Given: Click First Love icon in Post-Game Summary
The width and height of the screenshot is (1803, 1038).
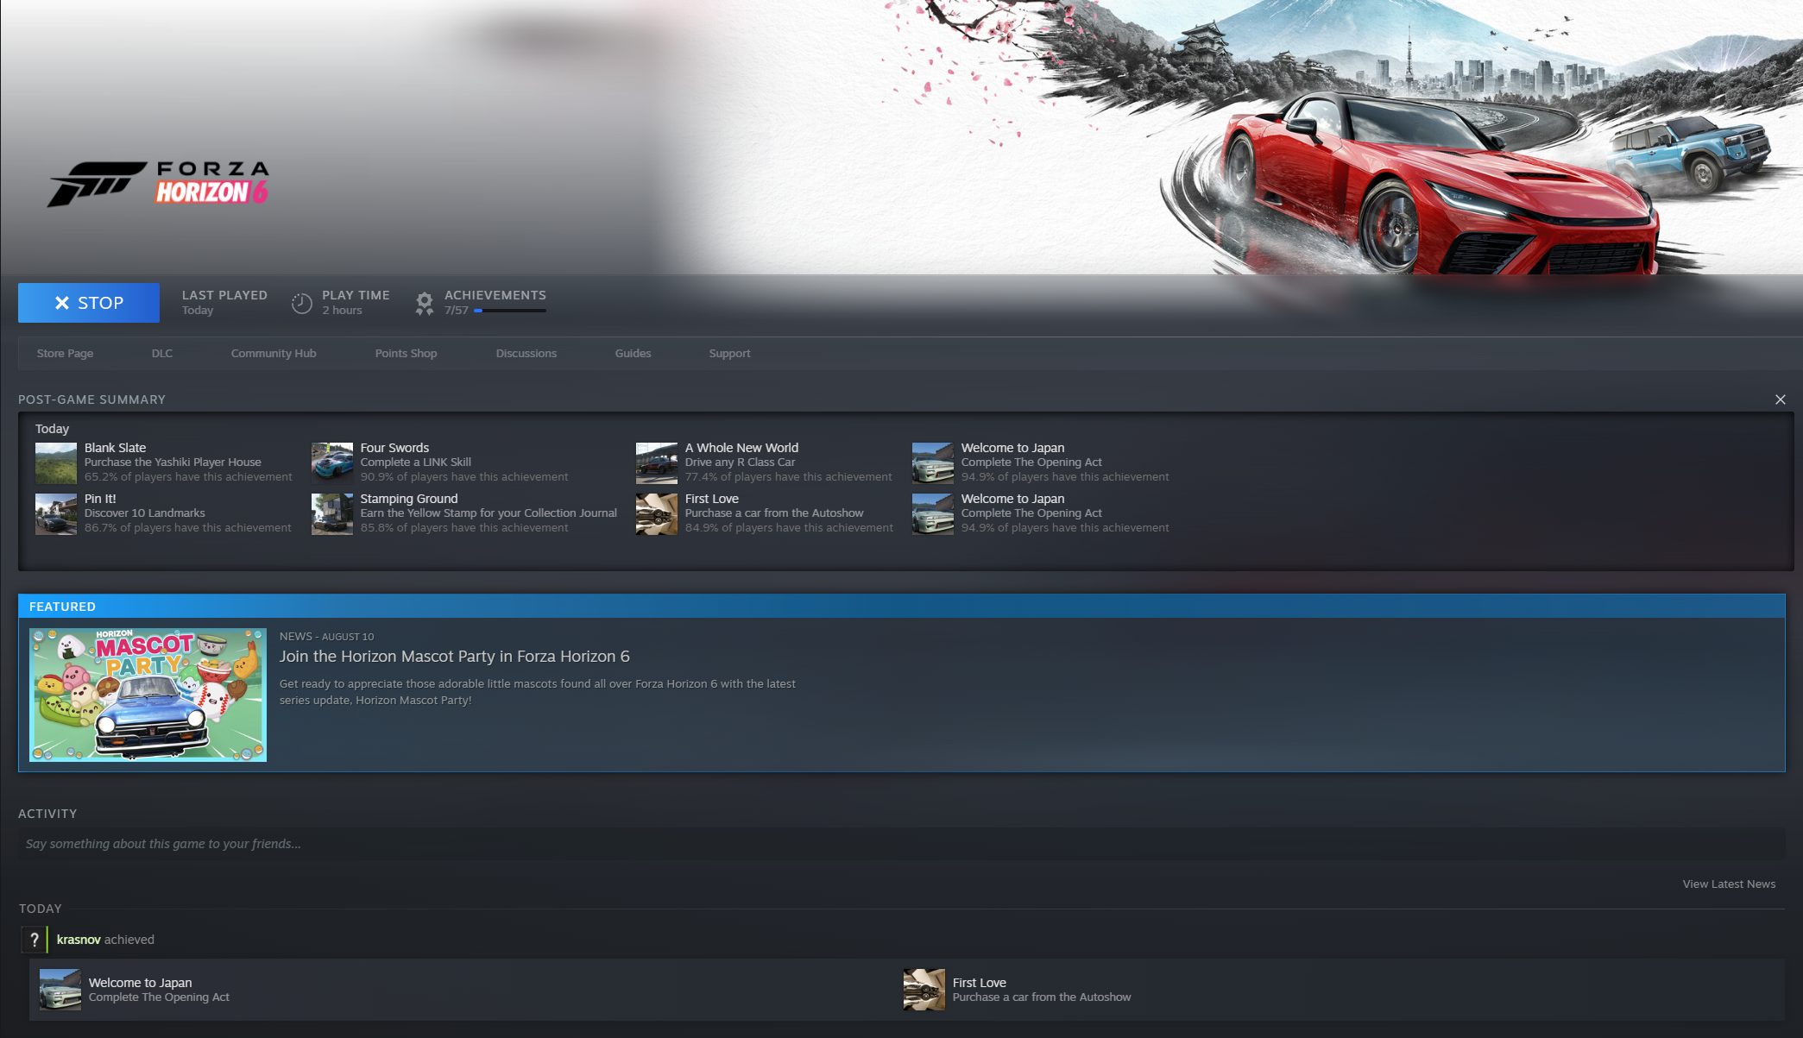Looking at the screenshot, I should pos(657,514).
